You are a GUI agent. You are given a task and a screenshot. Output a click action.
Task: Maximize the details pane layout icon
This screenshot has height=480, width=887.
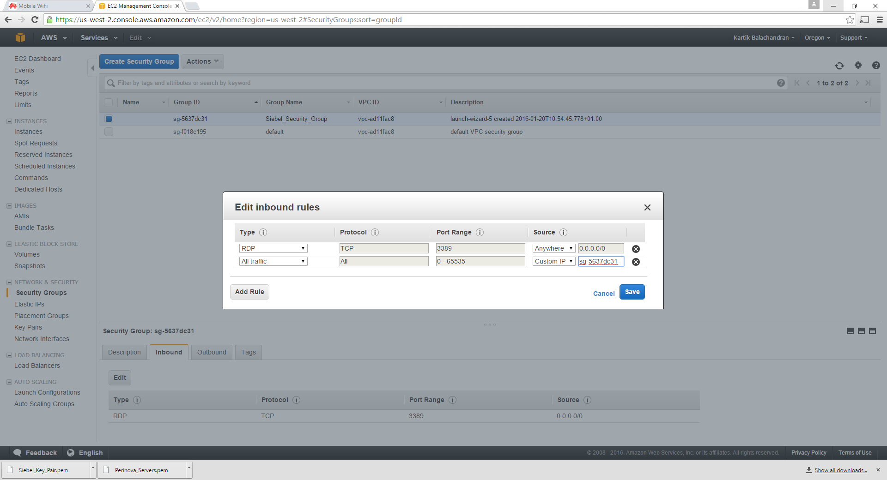(x=872, y=331)
